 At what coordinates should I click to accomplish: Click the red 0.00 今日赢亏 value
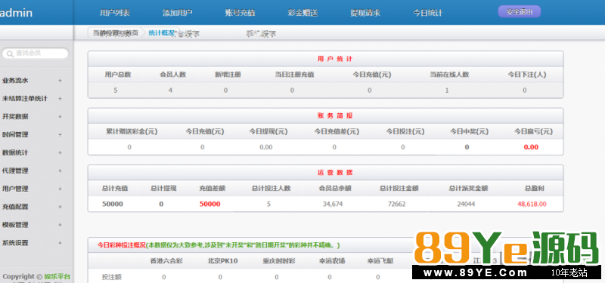(x=531, y=147)
